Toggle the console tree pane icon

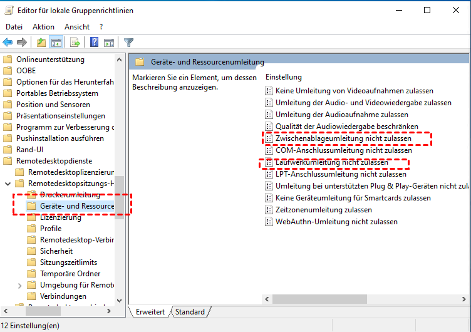pyautogui.click(x=56, y=43)
